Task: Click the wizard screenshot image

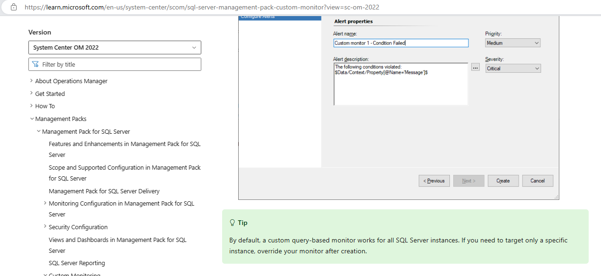Action: click(x=398, y=108)
